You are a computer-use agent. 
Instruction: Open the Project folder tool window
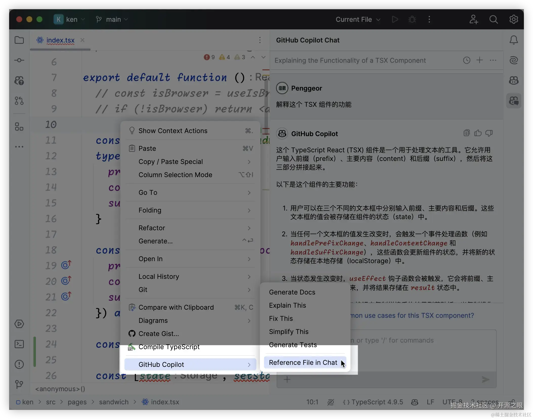coord(19,40)
